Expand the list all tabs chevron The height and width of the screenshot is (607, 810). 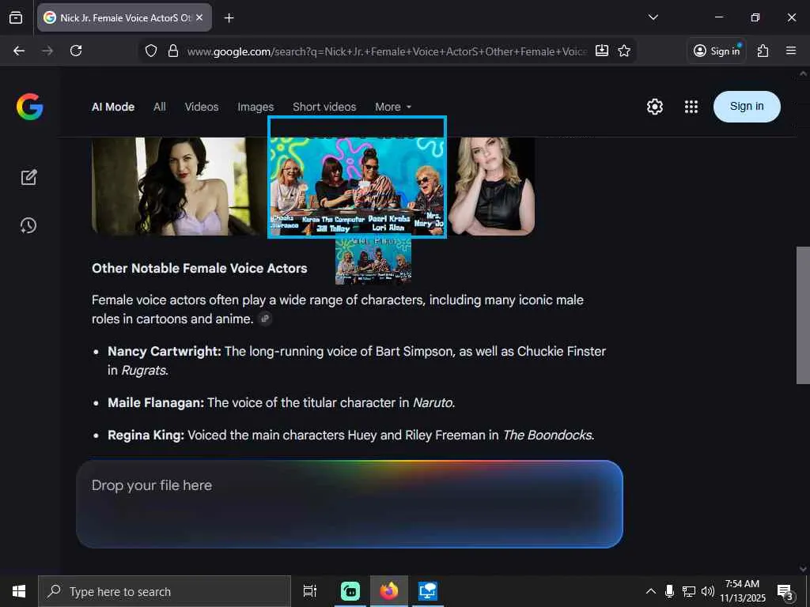click(x=653, y=17)
